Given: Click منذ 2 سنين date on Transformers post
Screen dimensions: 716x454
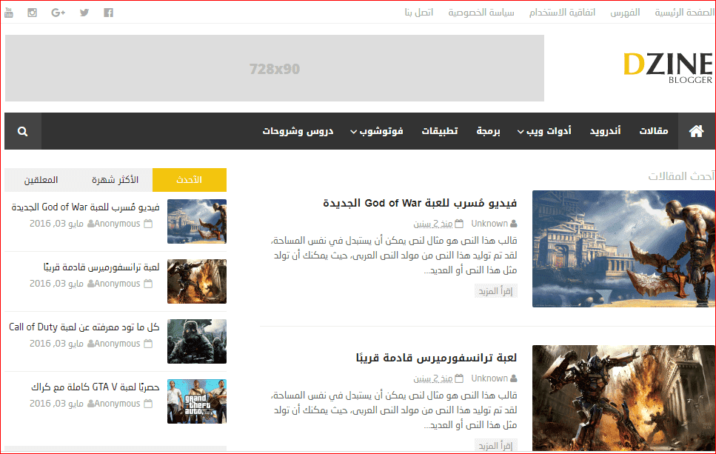Looking at the screenshot, I should 433,378.
